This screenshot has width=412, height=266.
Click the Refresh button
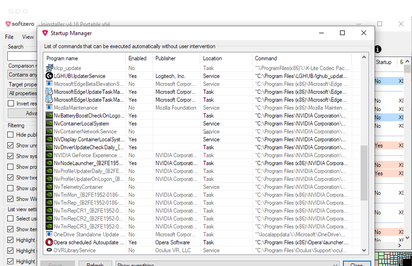pyautogui.click(x=95, y=264)
